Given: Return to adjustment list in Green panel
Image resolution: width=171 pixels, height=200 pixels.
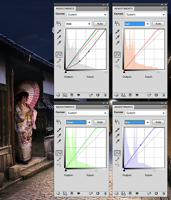Looking at the screenshot, I should (58, 193).
